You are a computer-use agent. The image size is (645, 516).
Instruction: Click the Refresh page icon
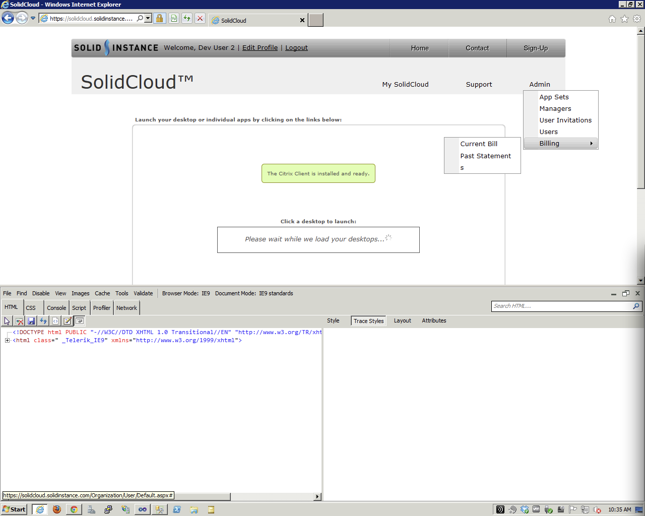187,19
